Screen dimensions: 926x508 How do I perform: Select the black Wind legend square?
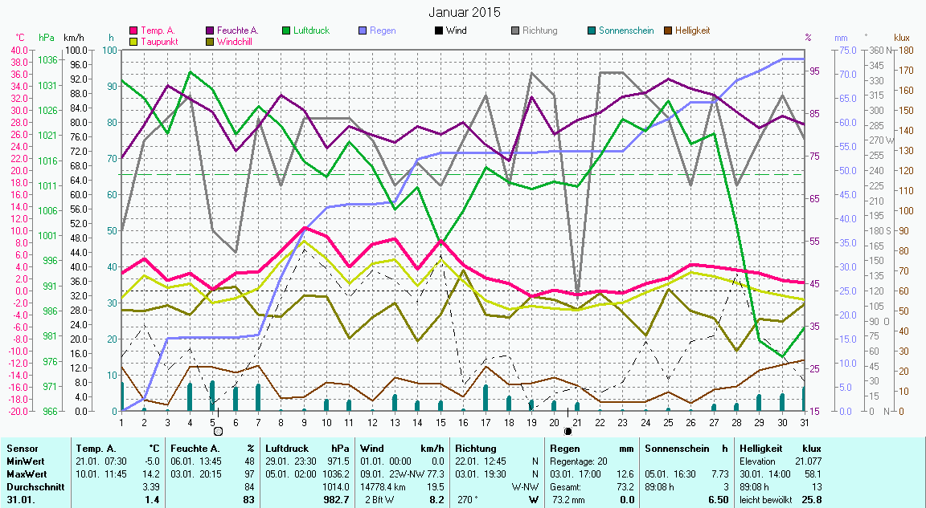pos(438,30)
